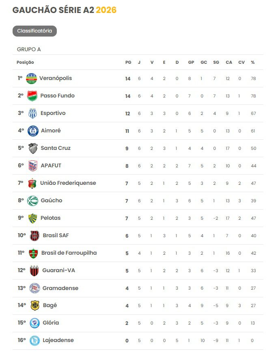This screenshot has width=267, height=353.
Task: Open the Guarani-VA team name
Action: tap(59, 271)
